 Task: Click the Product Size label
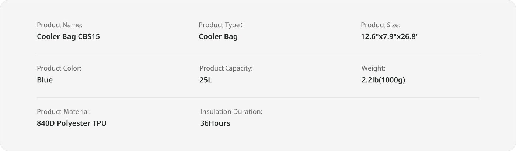pyautogui.click(x=380, y=25)
